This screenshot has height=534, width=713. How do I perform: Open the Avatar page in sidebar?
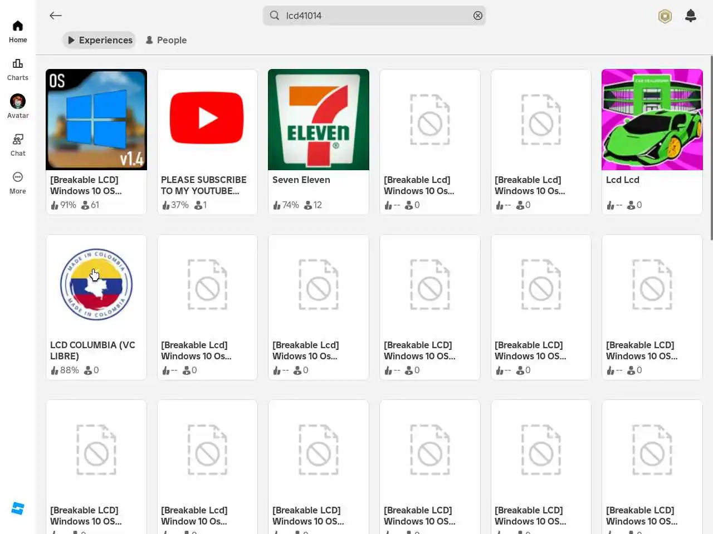pos(18,107)
